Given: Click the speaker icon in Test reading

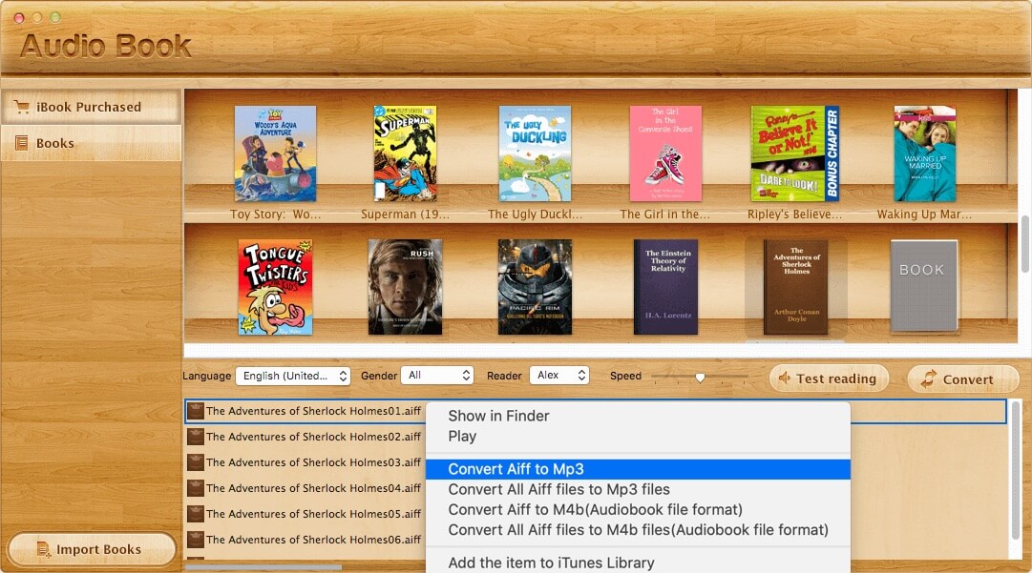Looking at the screenshot, I should 785,378.
